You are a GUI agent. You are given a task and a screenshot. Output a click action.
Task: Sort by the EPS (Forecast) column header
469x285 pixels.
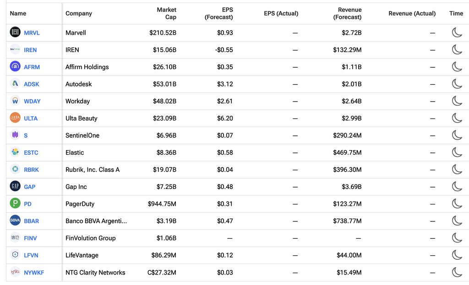click(218, 13)
